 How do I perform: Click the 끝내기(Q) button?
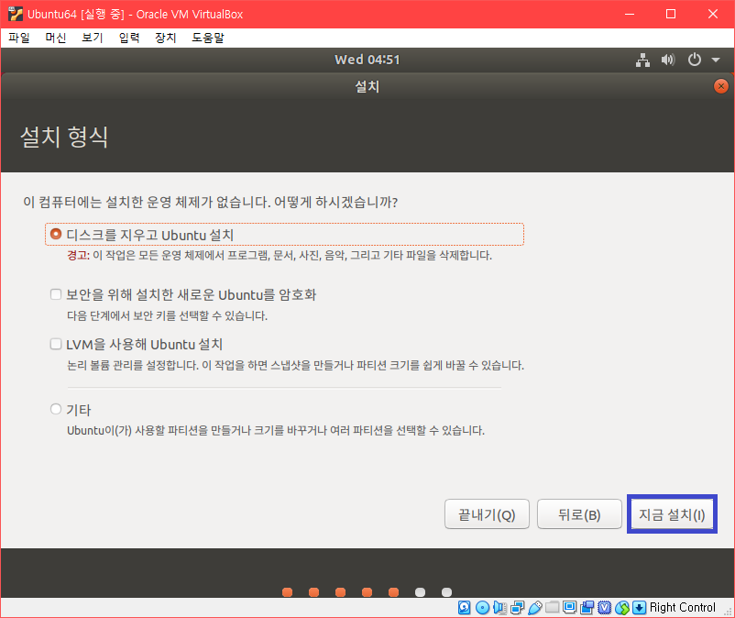(487, 514)
